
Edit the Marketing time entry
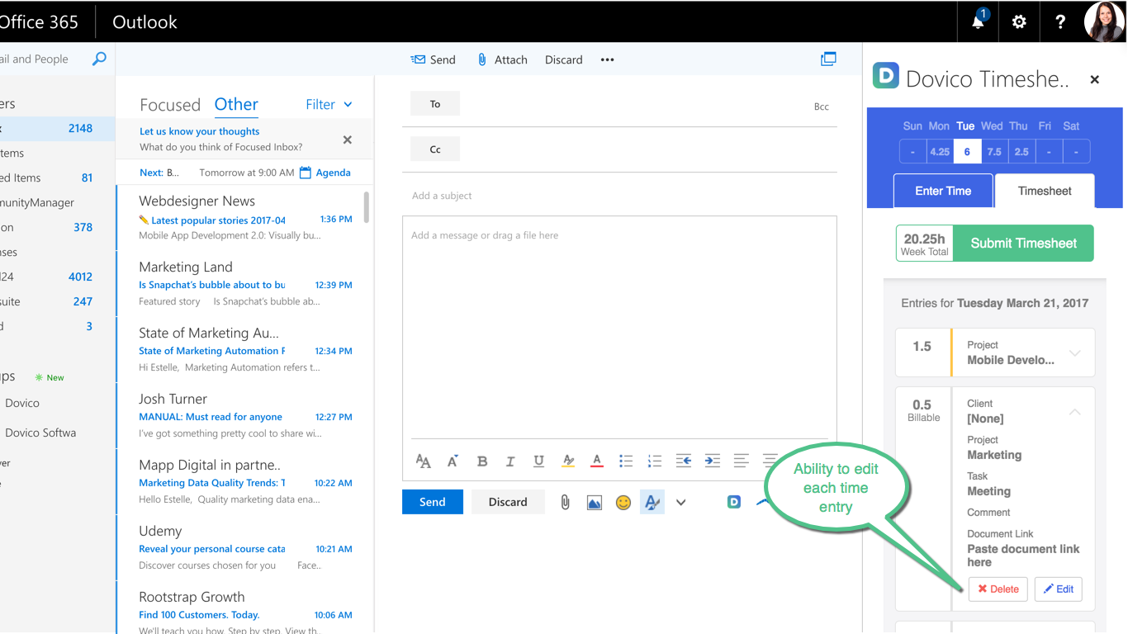(1059, 589)
